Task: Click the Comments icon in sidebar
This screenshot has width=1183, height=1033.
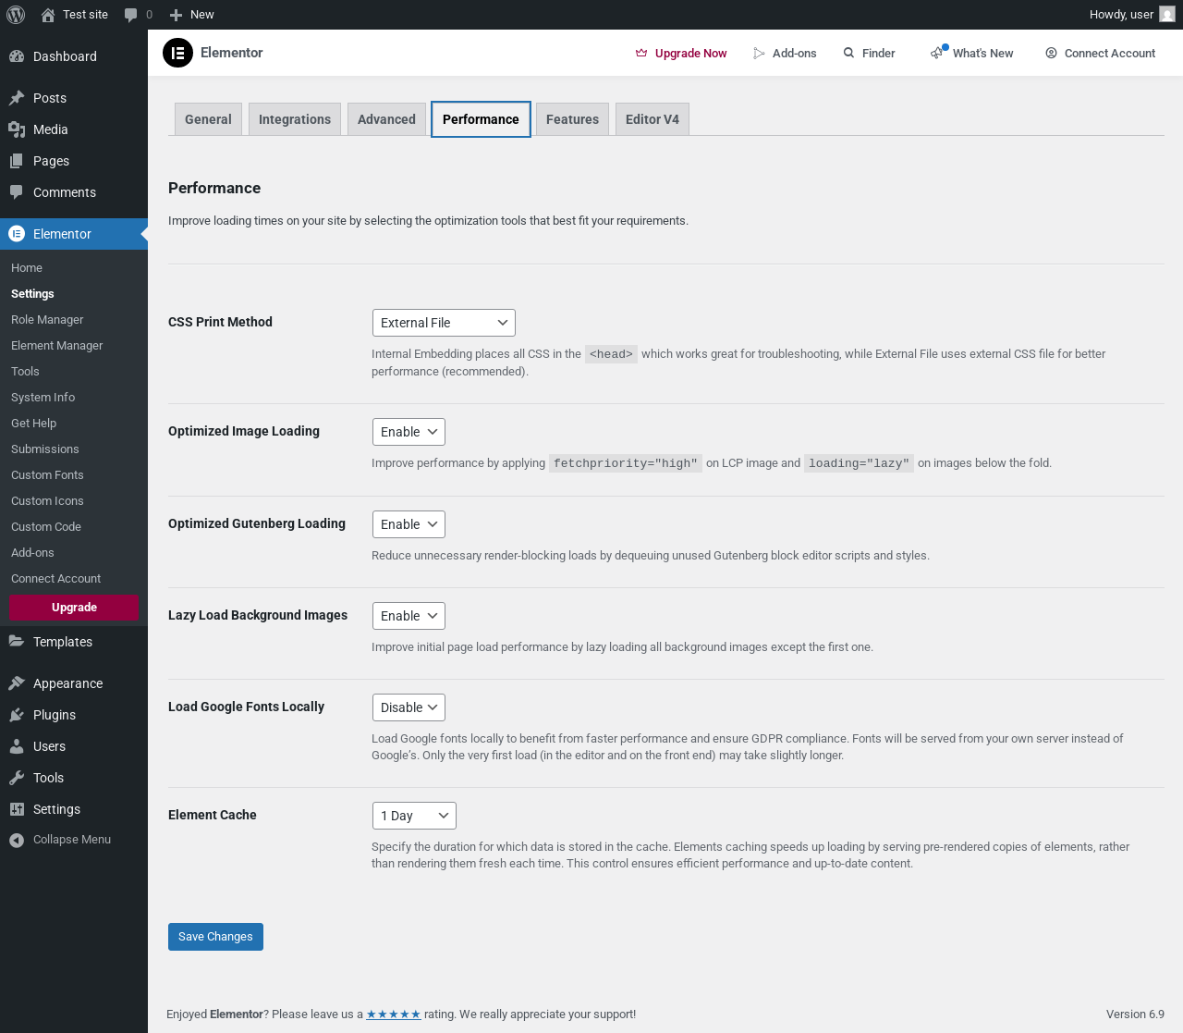Action: [17, 192]
